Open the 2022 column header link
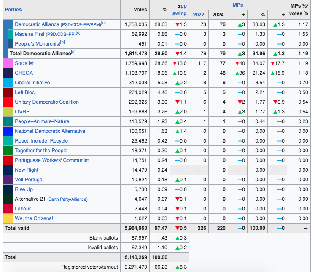Image resolution: width=315 pixels, height=272 pixels. [x=199, y=15]
